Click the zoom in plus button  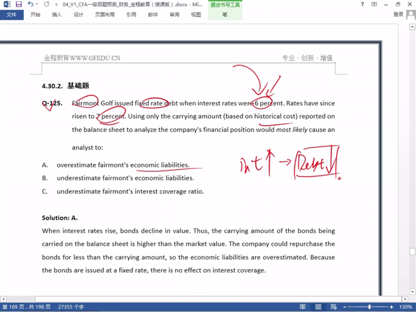tap(391, 307)
